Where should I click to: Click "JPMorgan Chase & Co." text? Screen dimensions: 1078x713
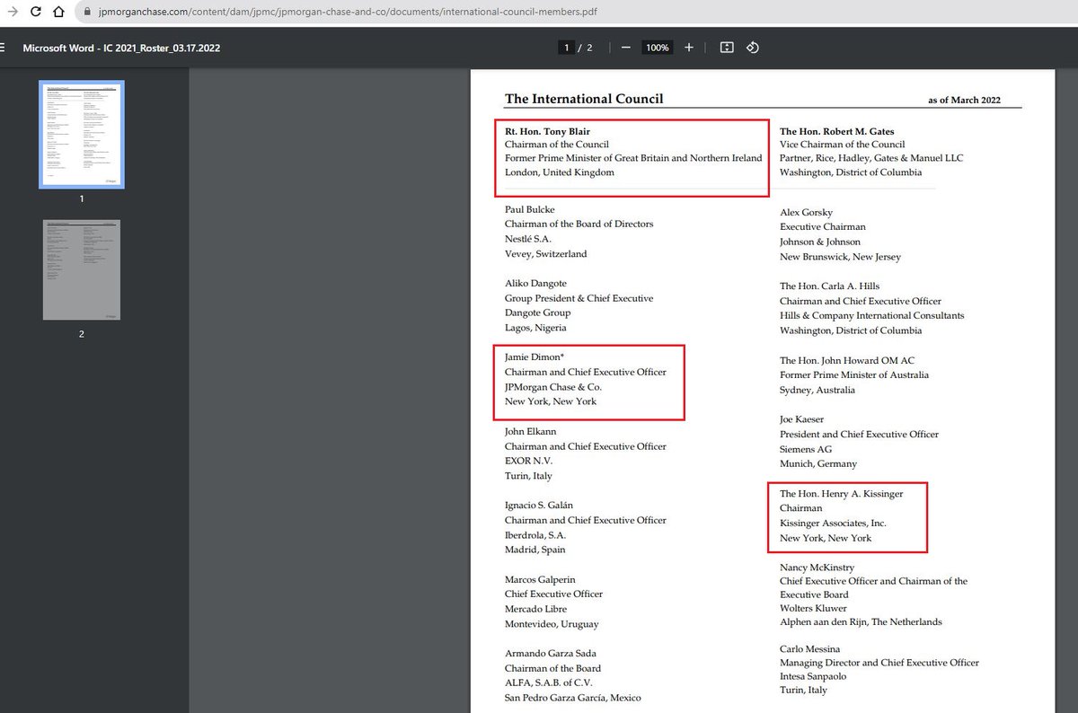click(x=553, y=387)
